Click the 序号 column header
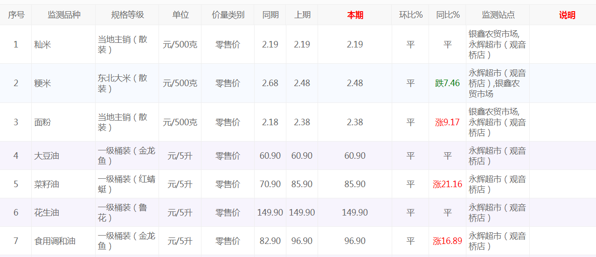This screenshot has height=257, width=596. [x=16, y=15]
